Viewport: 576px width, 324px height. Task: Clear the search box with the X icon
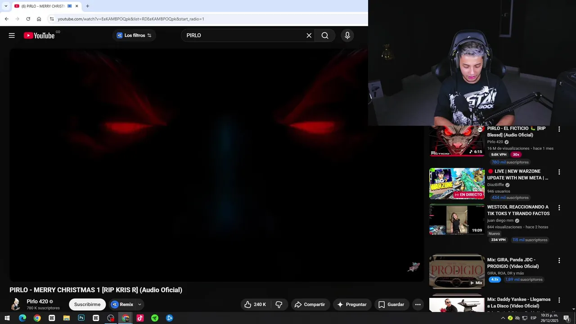(309, 36)
